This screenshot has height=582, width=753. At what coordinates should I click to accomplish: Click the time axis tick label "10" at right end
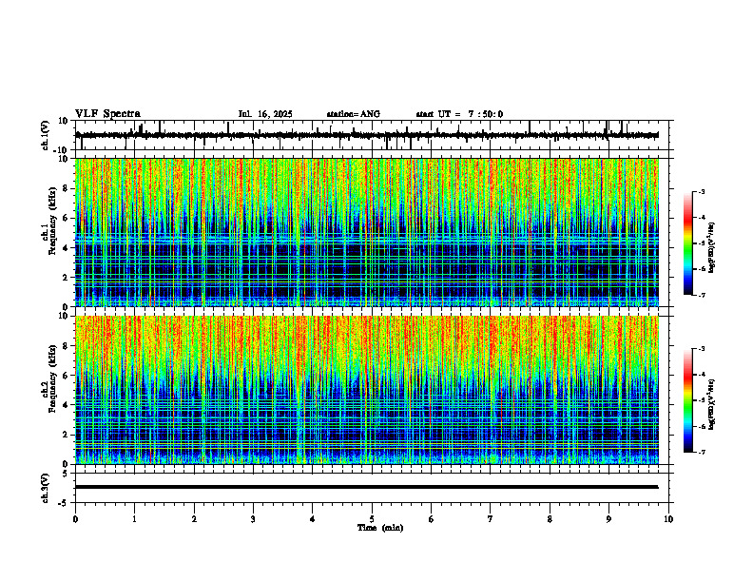(x=668, y=519)
